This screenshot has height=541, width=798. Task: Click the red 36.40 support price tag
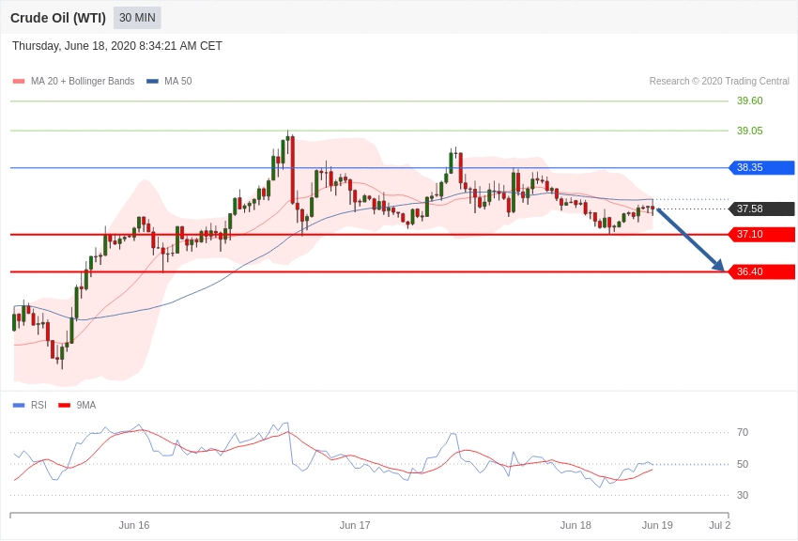pos(762,271)
